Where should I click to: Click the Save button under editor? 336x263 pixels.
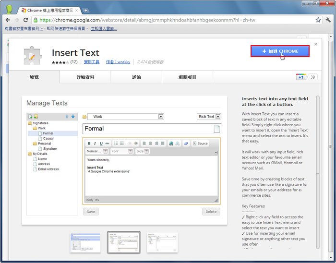pos(91,212)
